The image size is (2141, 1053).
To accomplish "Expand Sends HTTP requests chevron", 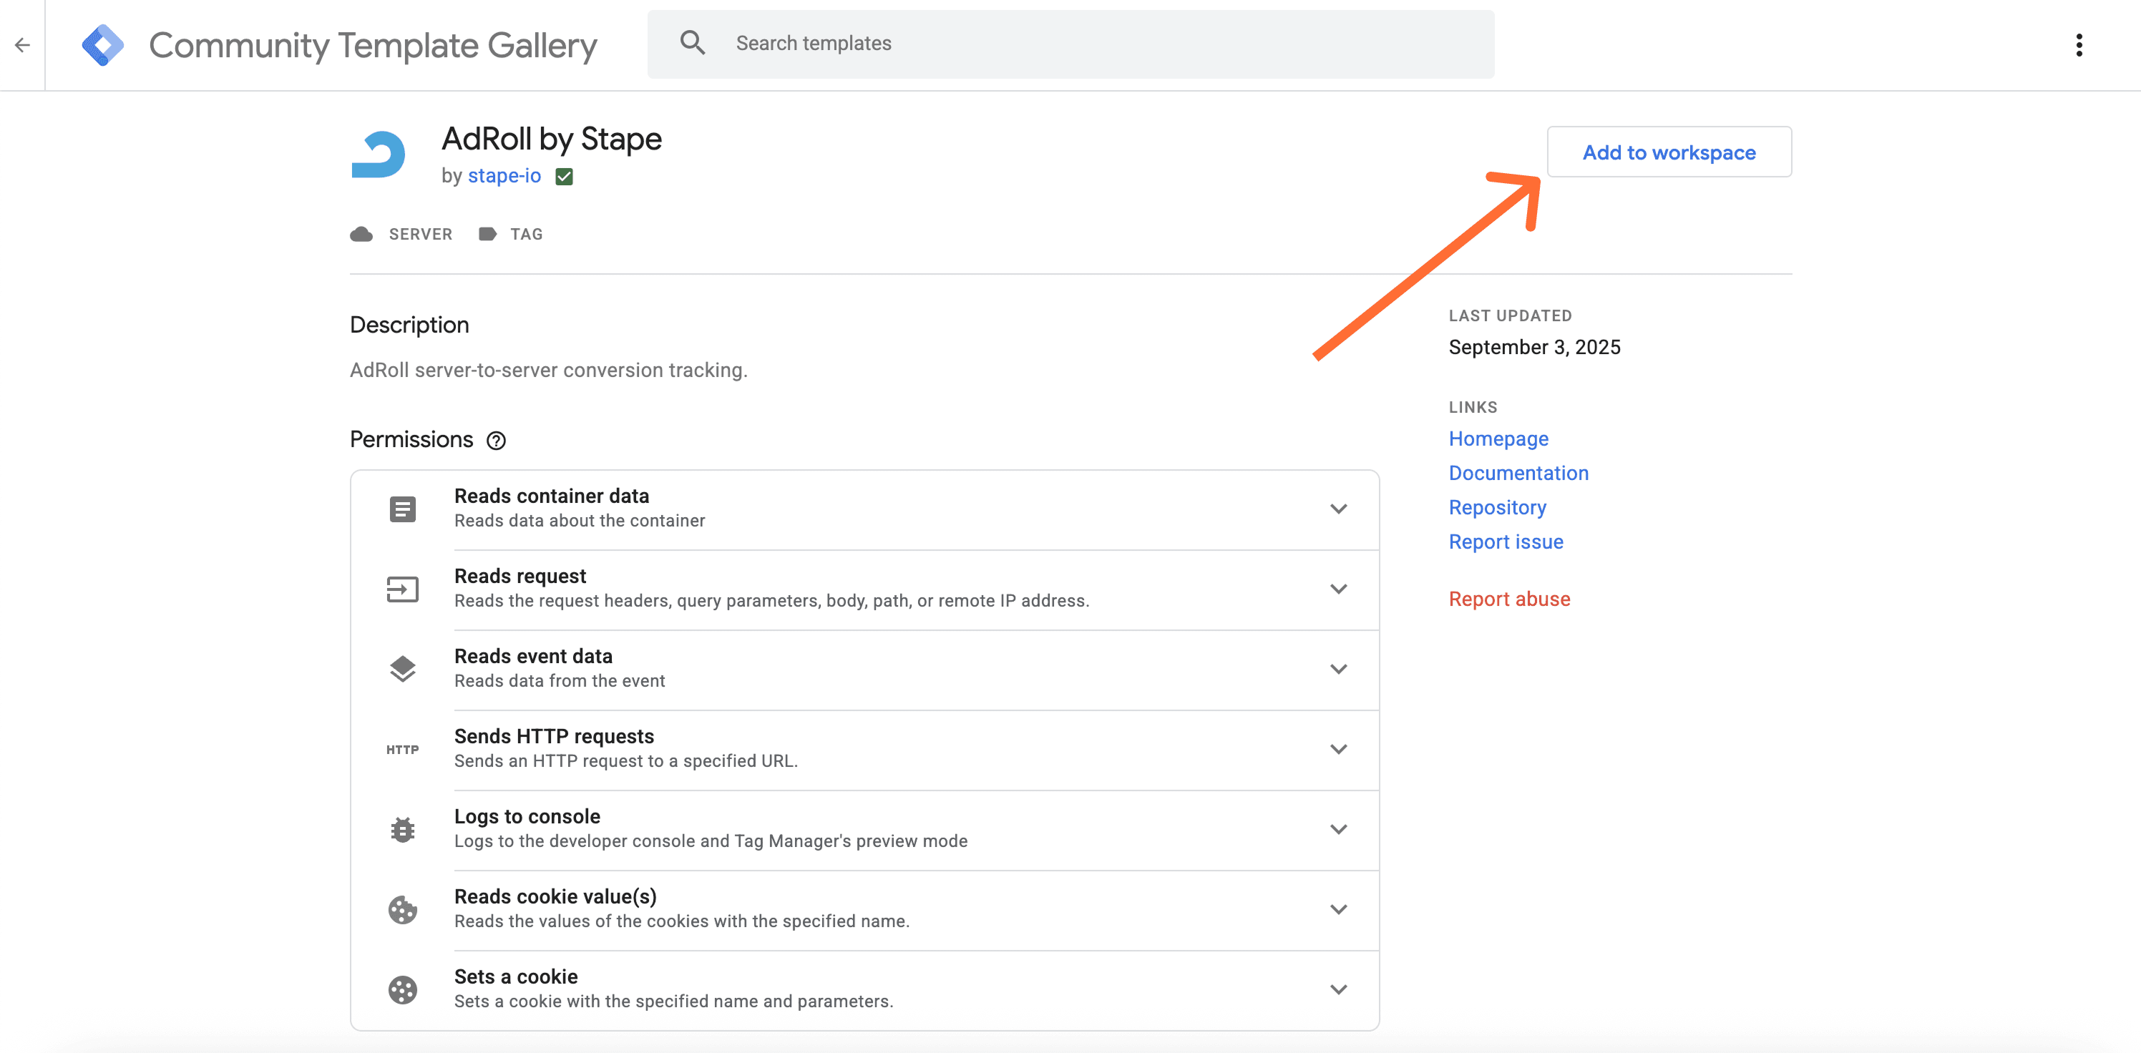I will (x=1338, y=750).
